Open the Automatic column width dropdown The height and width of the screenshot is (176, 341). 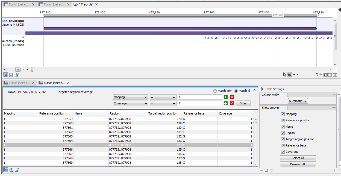[x=298, y=101]
